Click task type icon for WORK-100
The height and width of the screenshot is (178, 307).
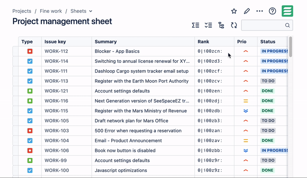pyautogui.click(x=30, y=170)
